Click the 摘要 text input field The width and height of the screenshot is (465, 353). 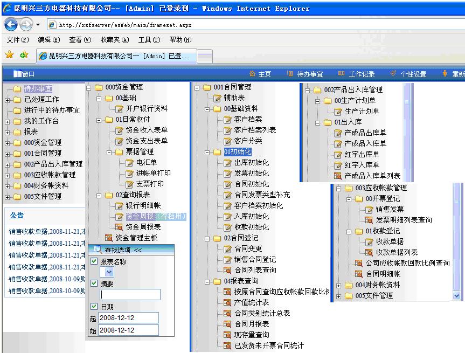(x=130, y=294)
